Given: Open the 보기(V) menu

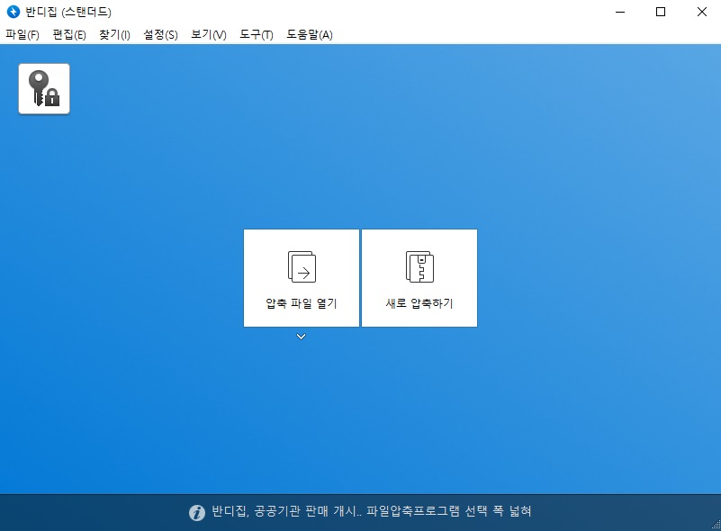Looking at the screenshot, I should (207, 34).
